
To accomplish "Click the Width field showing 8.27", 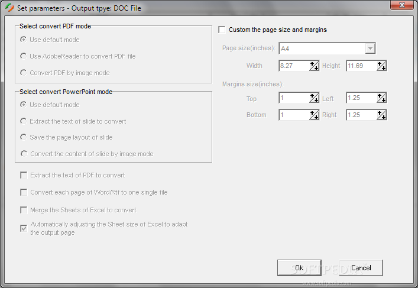I will point(294,66).
